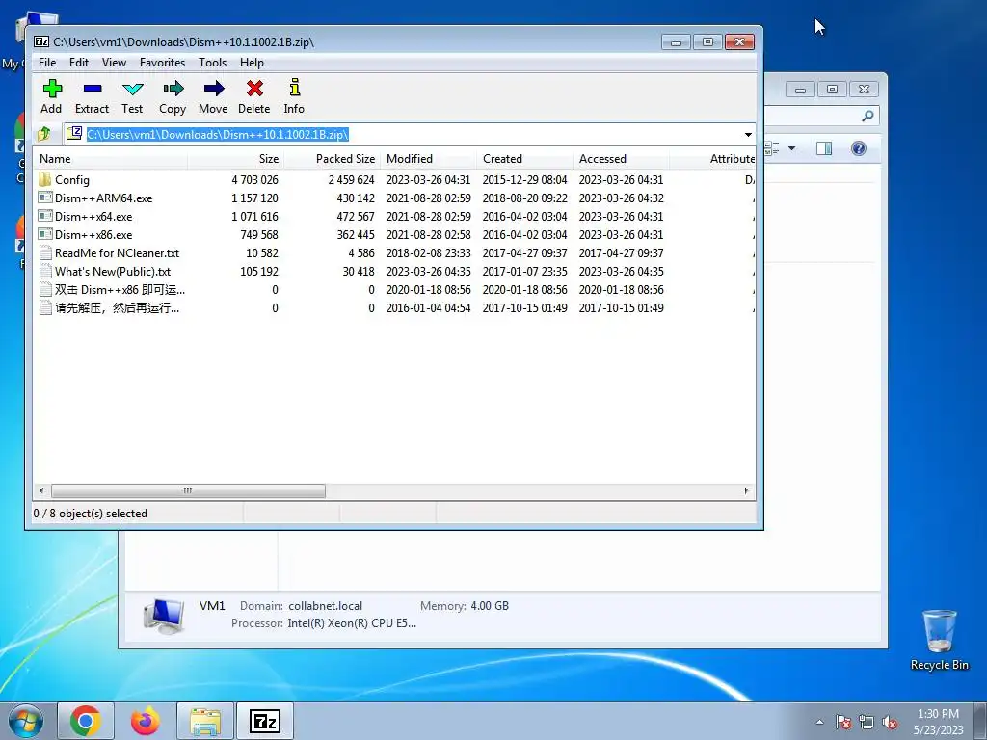Click the status text 0 / 8 object(s) selected
Screen dimensions: 987x740
[x=90, y=514]
